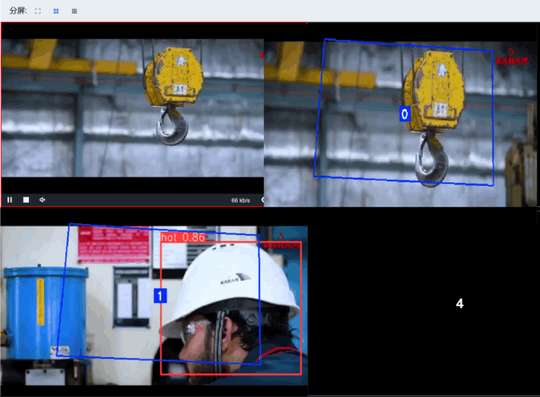Image resolution: width=540 pixels, height=397 pixels.
Task: Select the four-split screen layout icon
Action: pyautogui.click(x=56, y=11)
